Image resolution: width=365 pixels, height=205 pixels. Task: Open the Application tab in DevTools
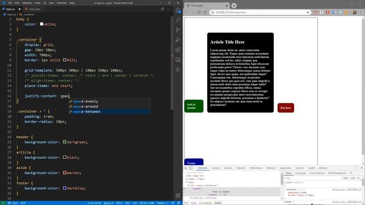[x=285, y=168]
